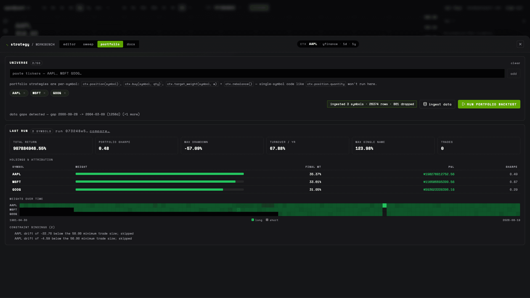
Task: Click the Max Single Name value 123.98%
Action: [364, 148]
